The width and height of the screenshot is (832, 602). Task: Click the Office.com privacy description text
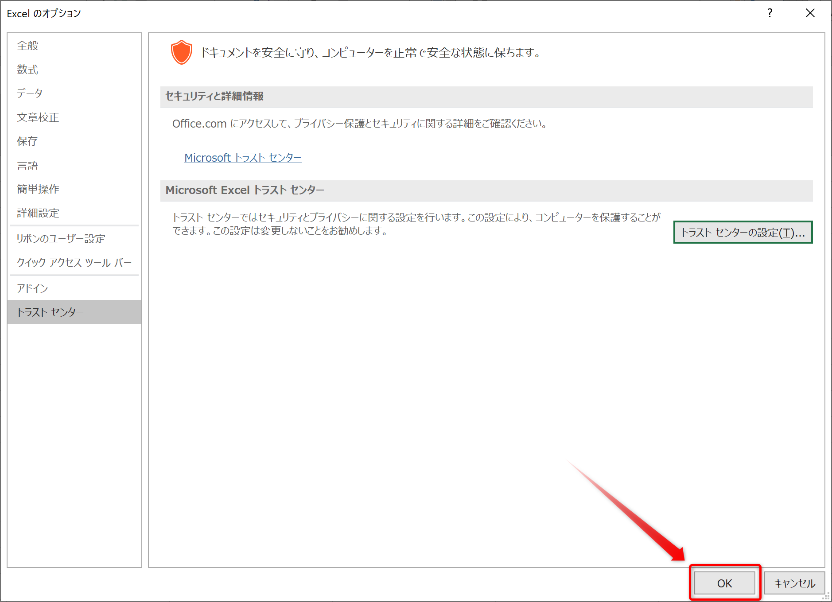coord(359,124)
